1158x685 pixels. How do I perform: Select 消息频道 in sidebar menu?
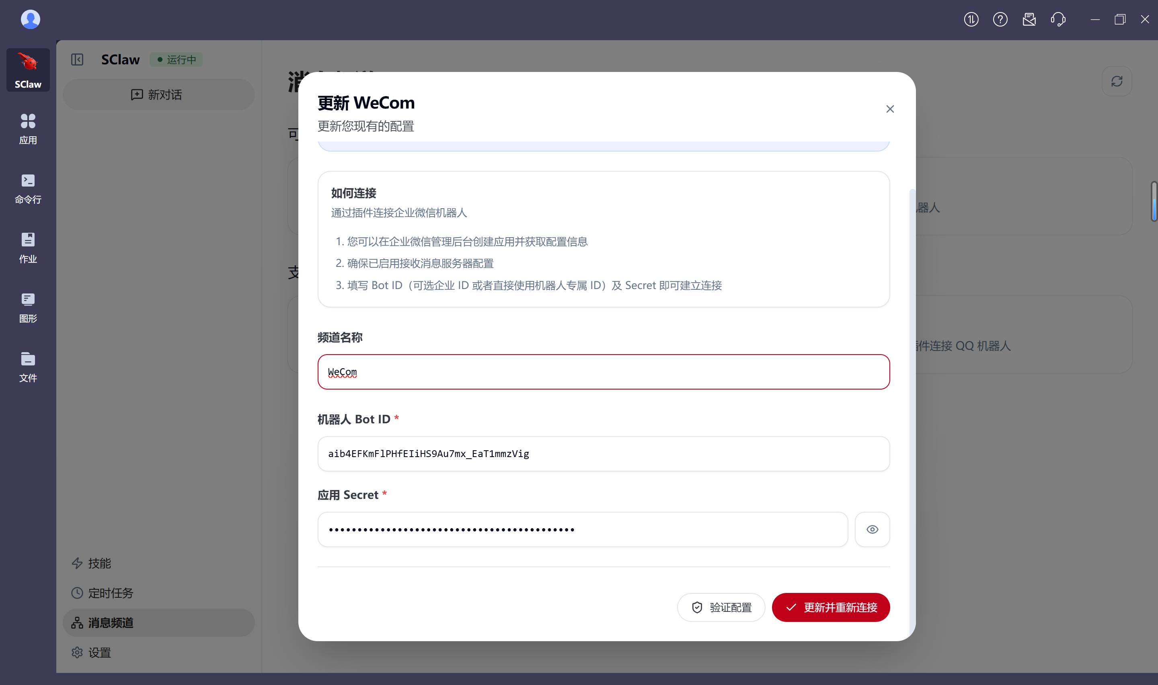(x=158, y=623)
